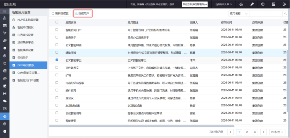Select the ComI应用授权 menu item
This screenshot has width=290, height=138.
click(28, 65)
